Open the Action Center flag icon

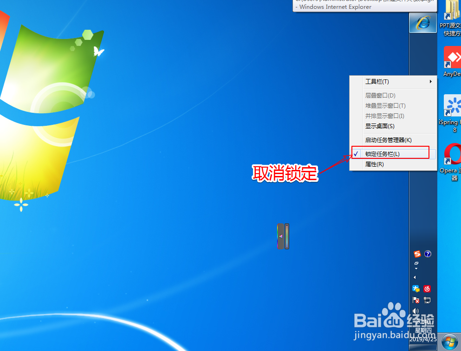[x=416, y=300]
